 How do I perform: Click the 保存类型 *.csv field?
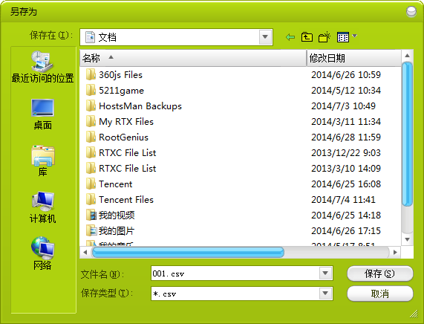235,294
